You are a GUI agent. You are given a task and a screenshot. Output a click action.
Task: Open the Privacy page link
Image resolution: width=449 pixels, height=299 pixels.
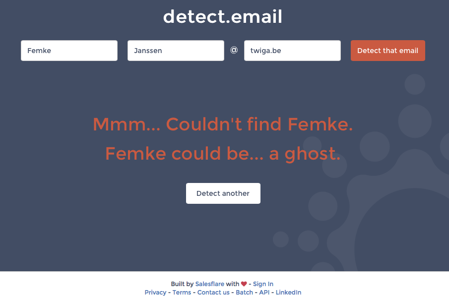155,293
